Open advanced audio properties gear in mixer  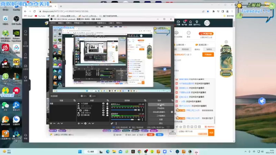tap(112, 123)
